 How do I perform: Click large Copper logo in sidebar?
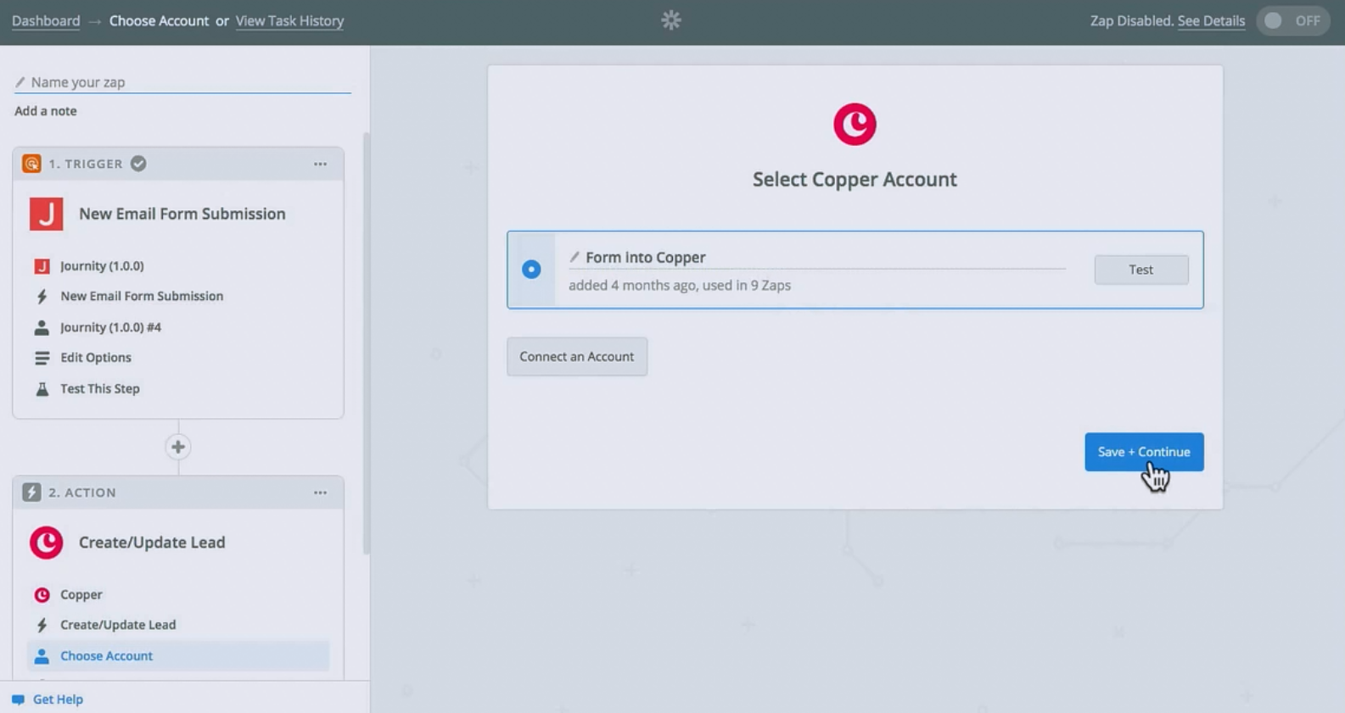click(x=47, y=543)
